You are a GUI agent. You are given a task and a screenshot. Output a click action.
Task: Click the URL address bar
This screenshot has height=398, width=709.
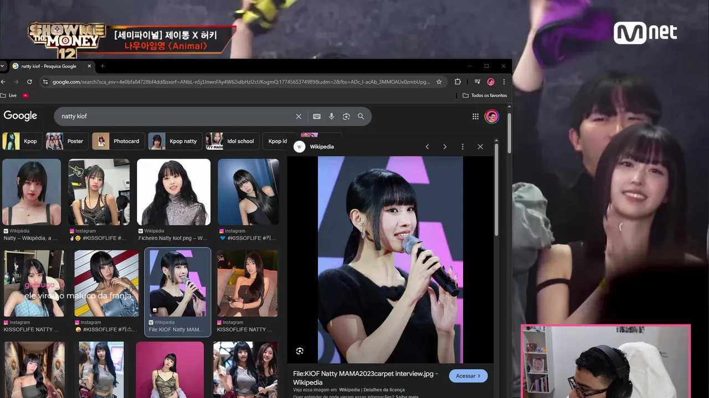click(241, 82)
